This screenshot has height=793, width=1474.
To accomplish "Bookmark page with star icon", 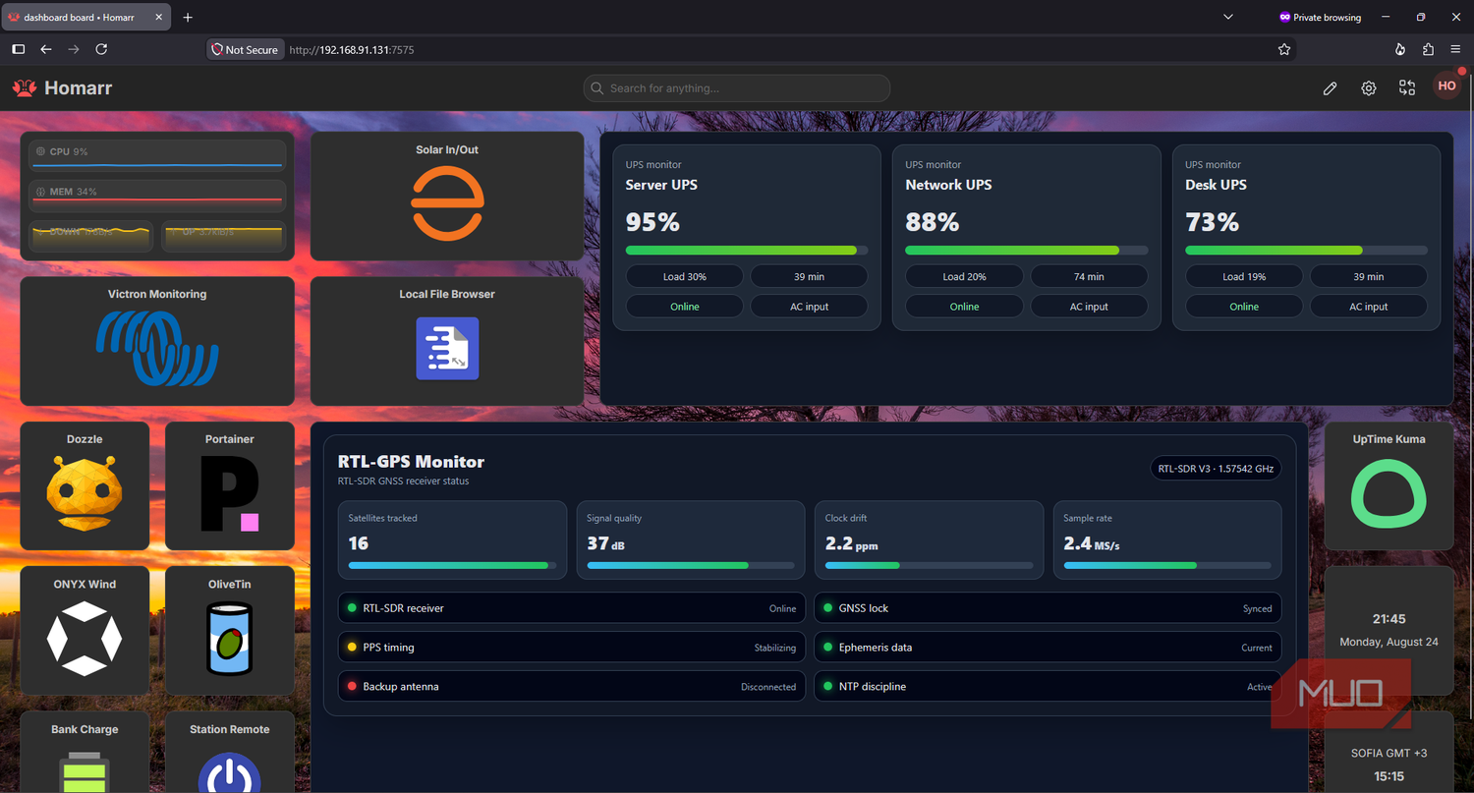I will tap(1284, 49).
